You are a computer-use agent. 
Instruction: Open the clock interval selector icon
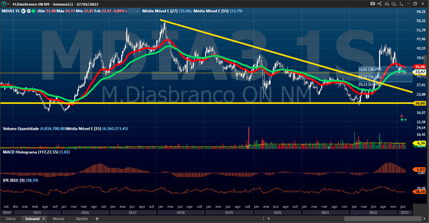(394, 4)
